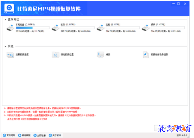Image resolution: width=194 pixels, height=138 pixels.
Task: Click the register now icon
Action: coord(35,135)
